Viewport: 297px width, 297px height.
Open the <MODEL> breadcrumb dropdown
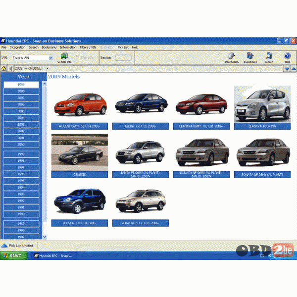click(x=48, y=68)
